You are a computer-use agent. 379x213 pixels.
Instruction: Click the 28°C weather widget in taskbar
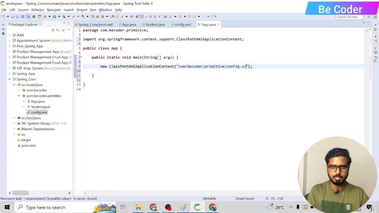(x=275, y=207)
